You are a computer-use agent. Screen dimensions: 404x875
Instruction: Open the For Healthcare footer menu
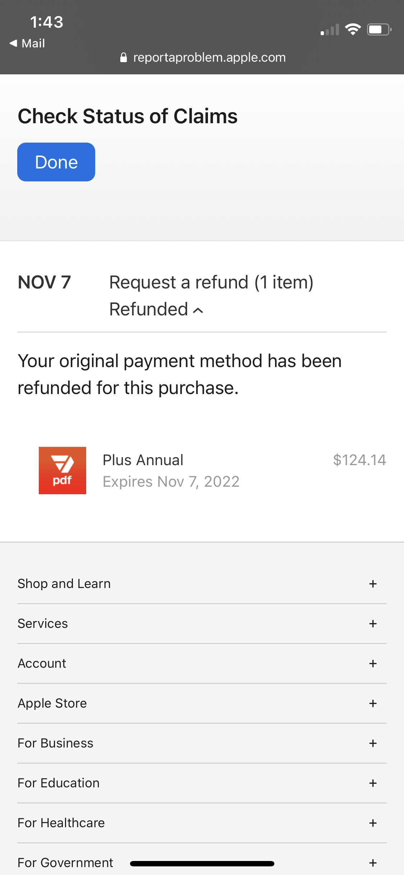click(61, 823)
